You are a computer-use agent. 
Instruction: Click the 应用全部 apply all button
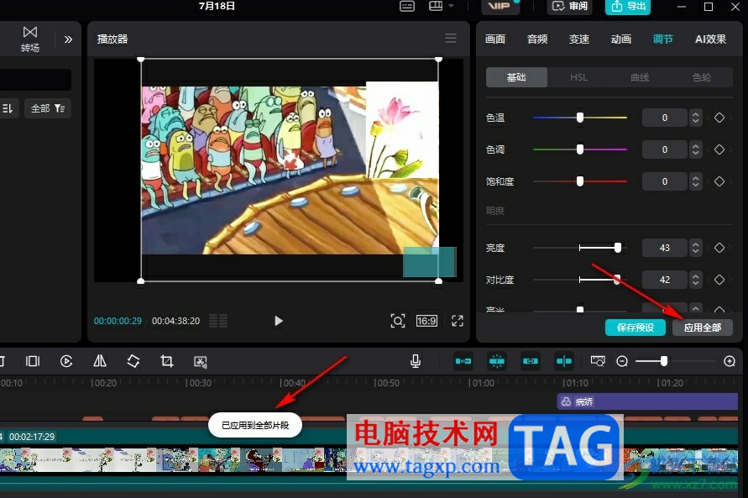point(703,328)
